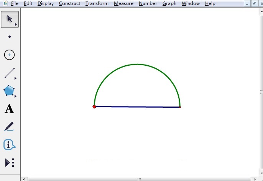Click the scroll left arrow

click(24, 179)
